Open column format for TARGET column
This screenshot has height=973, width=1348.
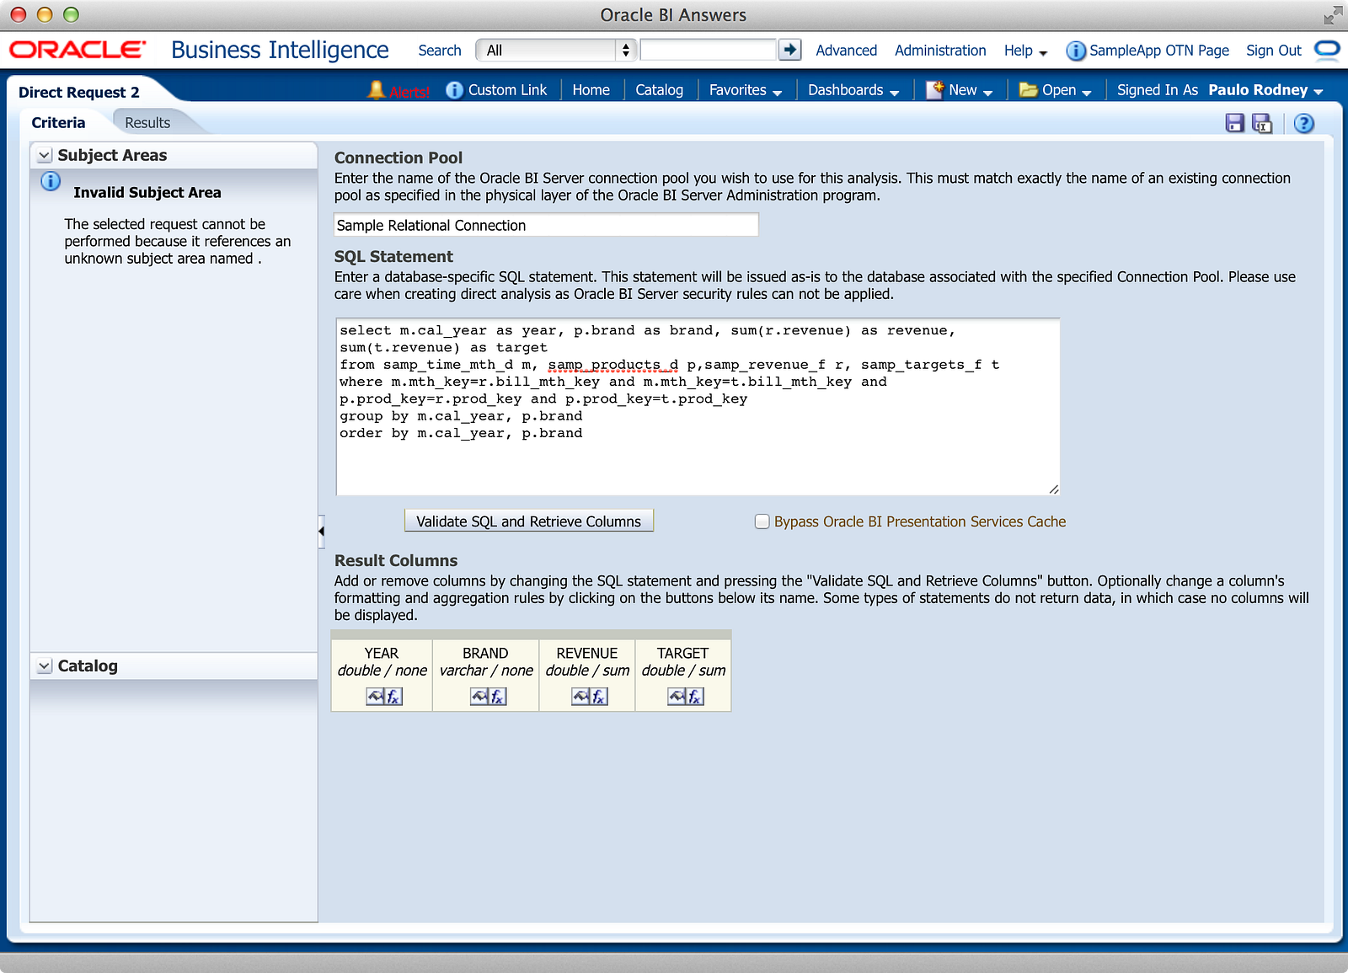pos(677,697)
